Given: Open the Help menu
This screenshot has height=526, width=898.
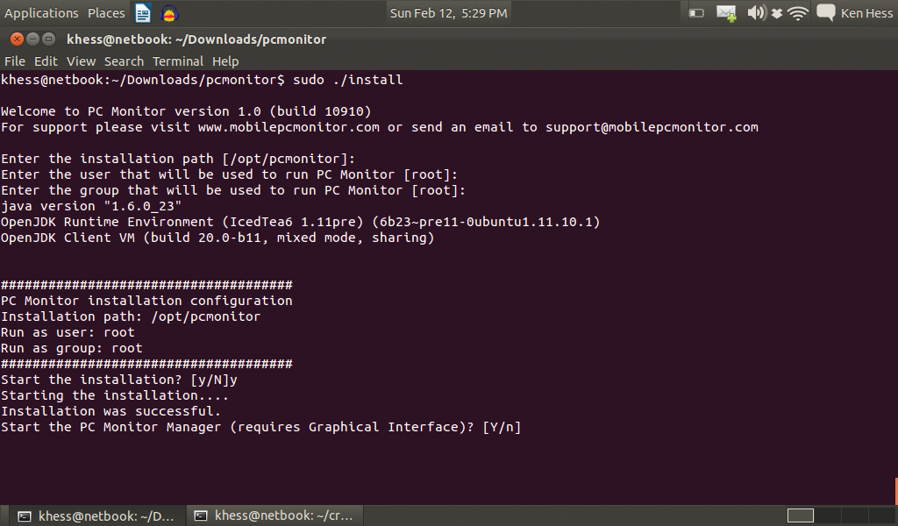Looking at the screenshot, I should point(225,61).
